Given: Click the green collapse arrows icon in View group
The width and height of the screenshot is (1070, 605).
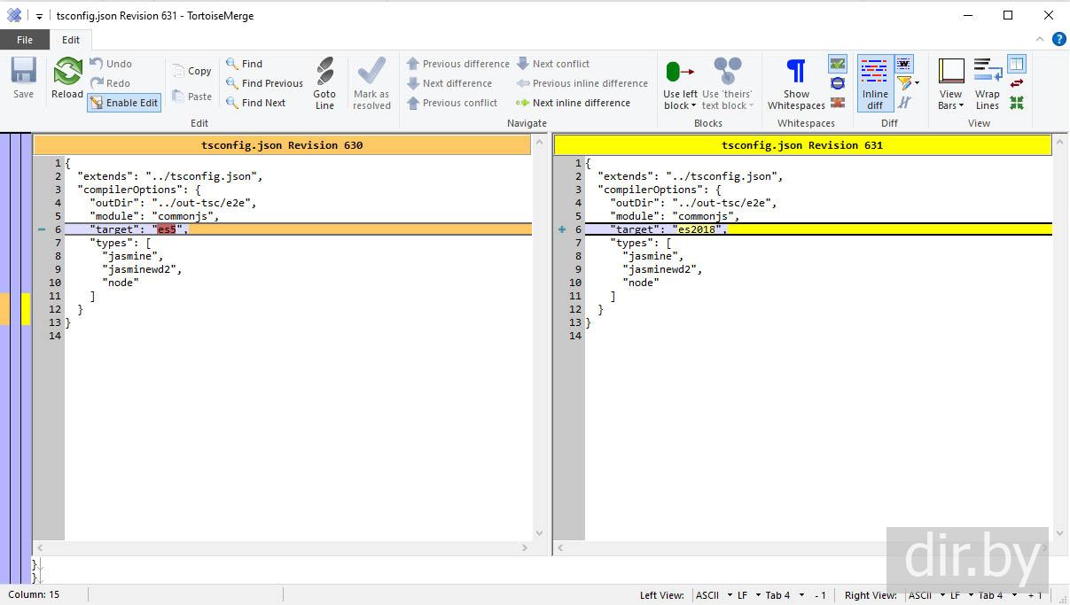Looking at the screenshot, I should tap(1017, 103).
